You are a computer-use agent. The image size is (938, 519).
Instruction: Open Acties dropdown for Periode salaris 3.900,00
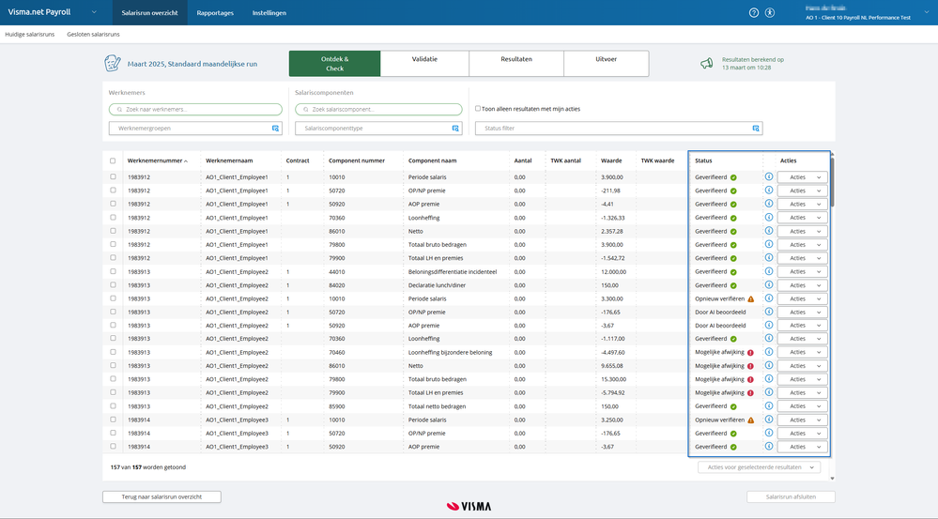[x=802, y=177]
